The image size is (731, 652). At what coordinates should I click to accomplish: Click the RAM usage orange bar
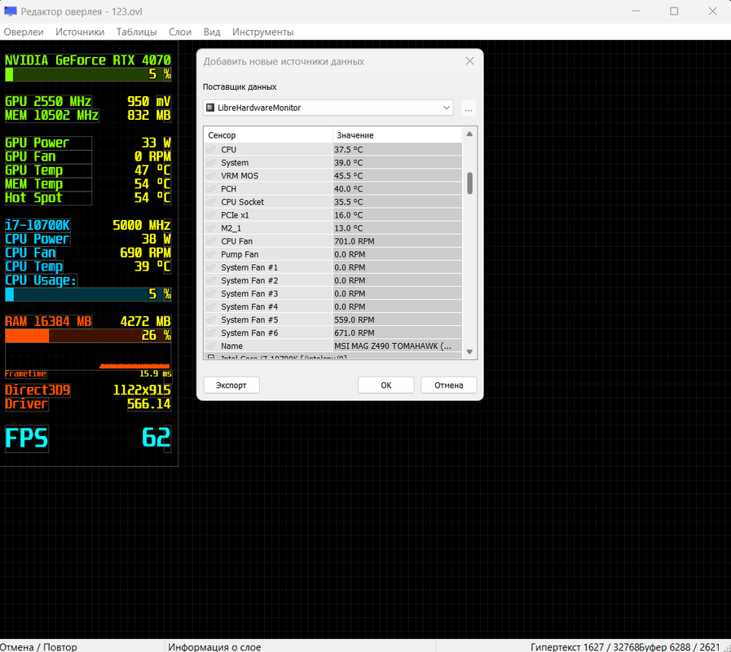tap(88, 336)
